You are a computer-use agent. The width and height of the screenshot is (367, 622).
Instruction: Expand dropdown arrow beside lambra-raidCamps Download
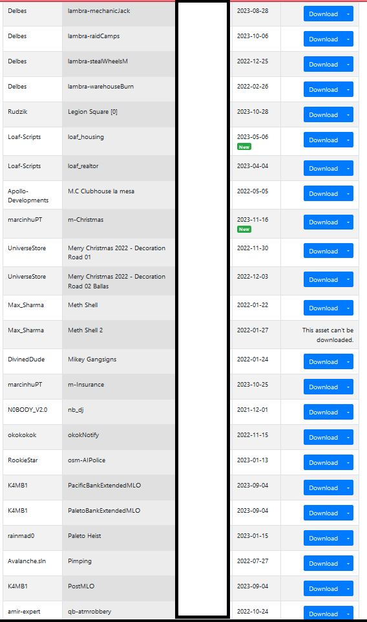[x=348, y=39]
